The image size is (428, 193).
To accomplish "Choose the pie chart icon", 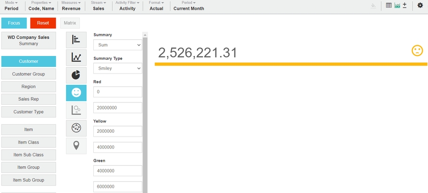I will [x=76, y=75].
